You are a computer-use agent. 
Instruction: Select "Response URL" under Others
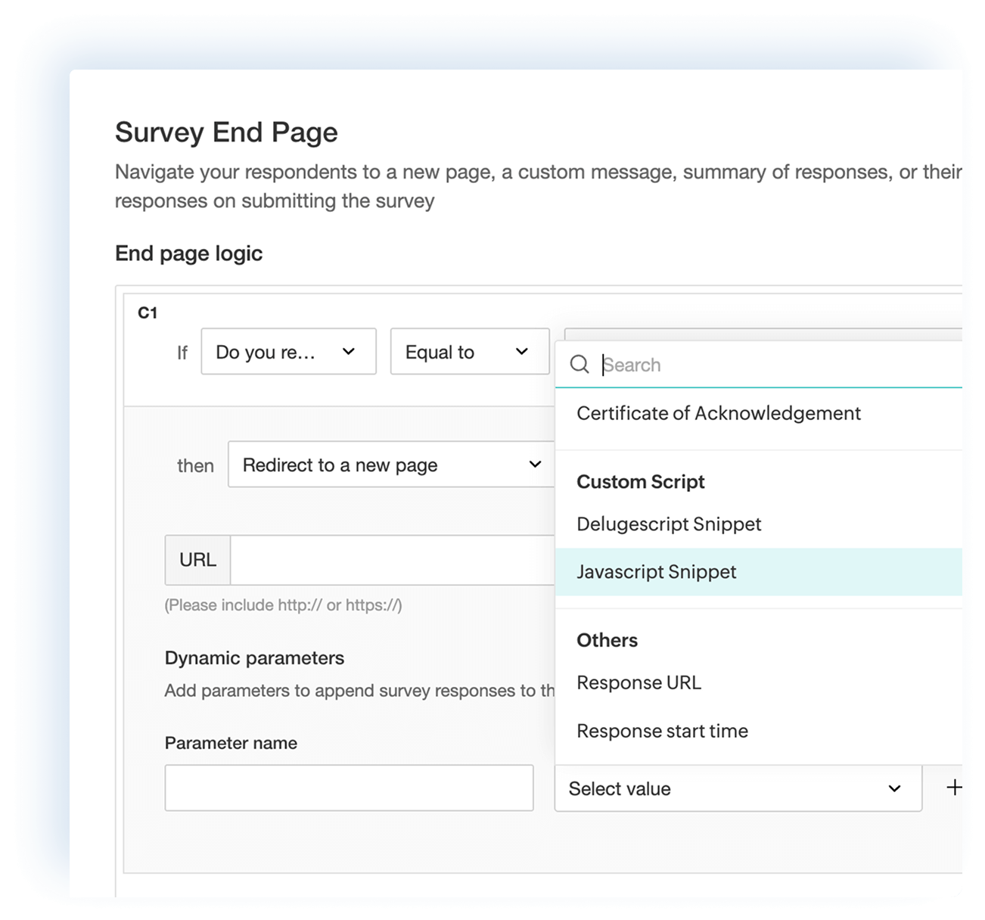[x=639, y=682]
